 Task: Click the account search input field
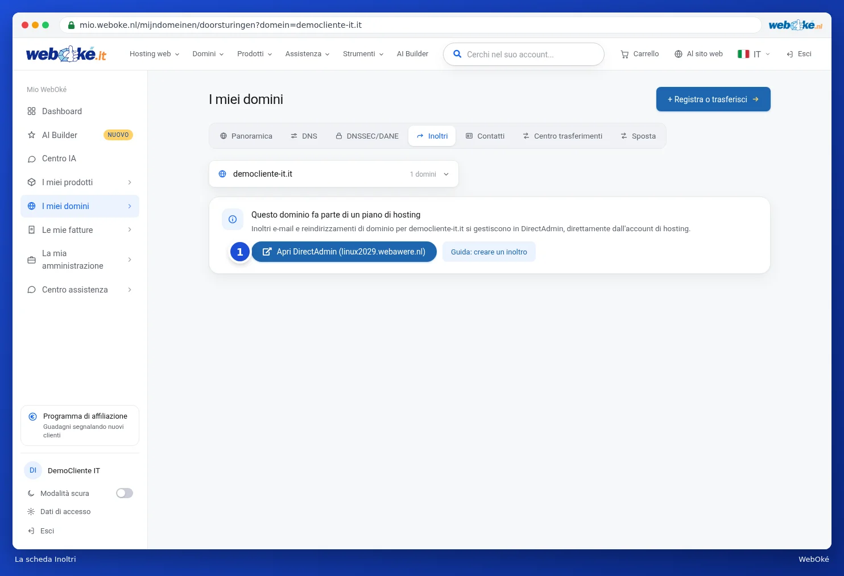tap(524, 55)
